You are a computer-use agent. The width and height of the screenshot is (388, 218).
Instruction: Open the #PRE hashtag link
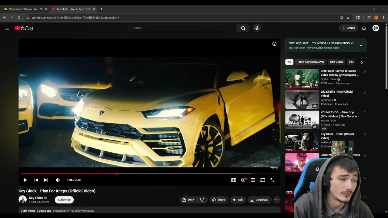pos(71,211)
